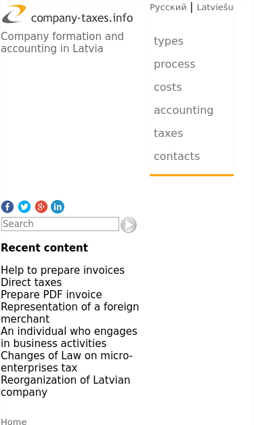The height and width of the screenshot is (425, 254).
Task: Focus the Search text field
Action: (x=60, y=224)
